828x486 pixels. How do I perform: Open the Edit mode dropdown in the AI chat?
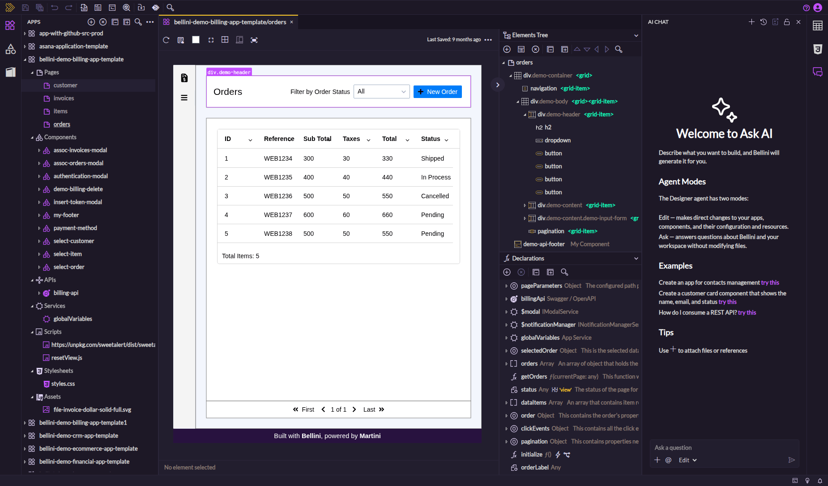(x=688, y=460)
